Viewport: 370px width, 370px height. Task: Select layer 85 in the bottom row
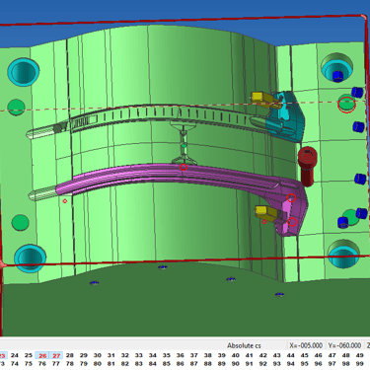click(x=167, y=364)
